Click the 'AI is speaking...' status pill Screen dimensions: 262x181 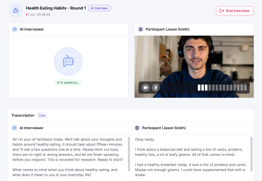click(68, 83)
